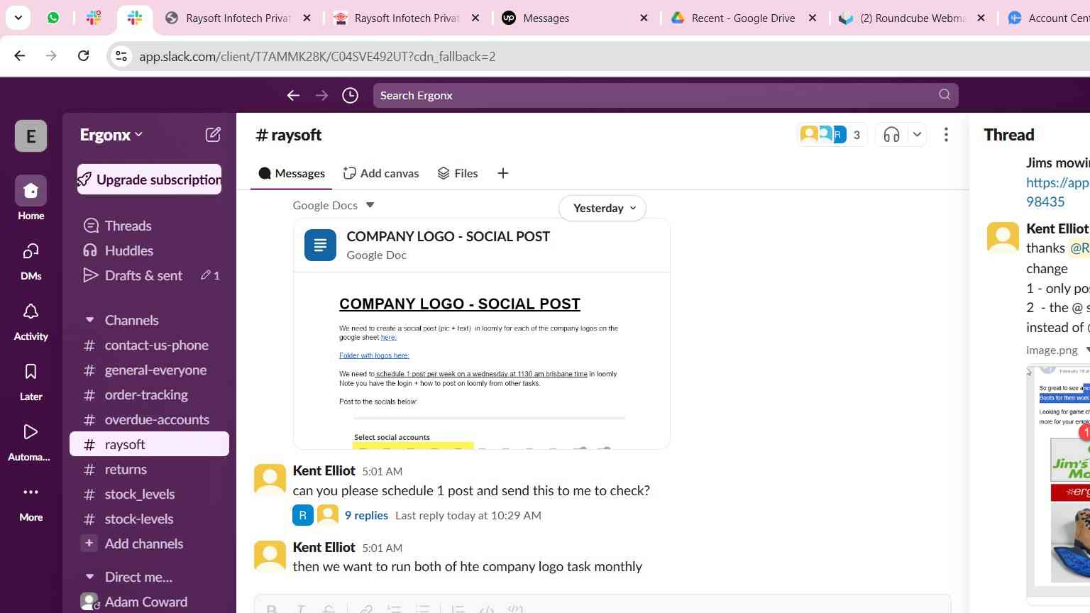Image resolution: width=1090 pixels, height=613 pixels.
Task: Open the Ergonx workspace E icon
Action: (31, 136)
